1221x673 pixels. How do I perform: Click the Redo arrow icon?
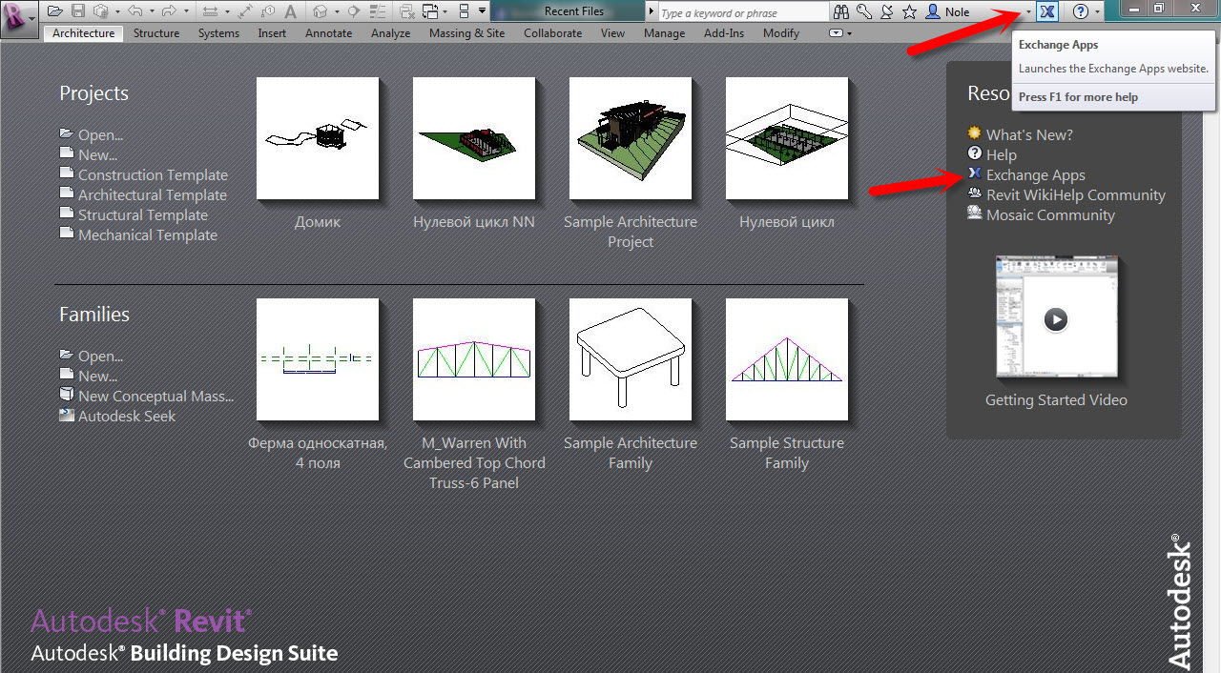[x=169, y=11]
